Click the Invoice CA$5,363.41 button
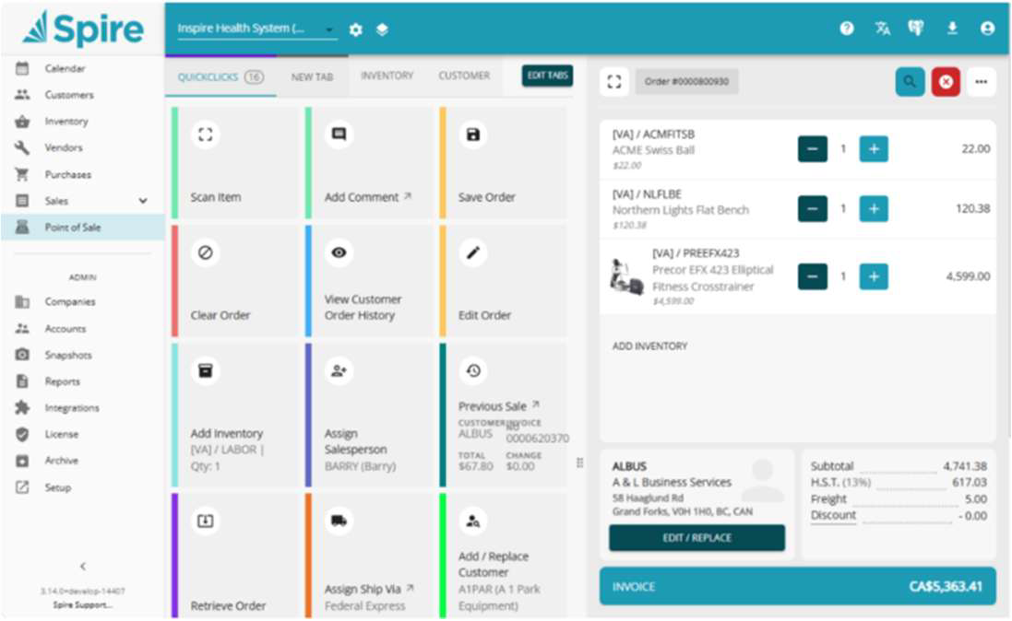This screenshot has height=621, width=1012. click(x=797, y=586)
